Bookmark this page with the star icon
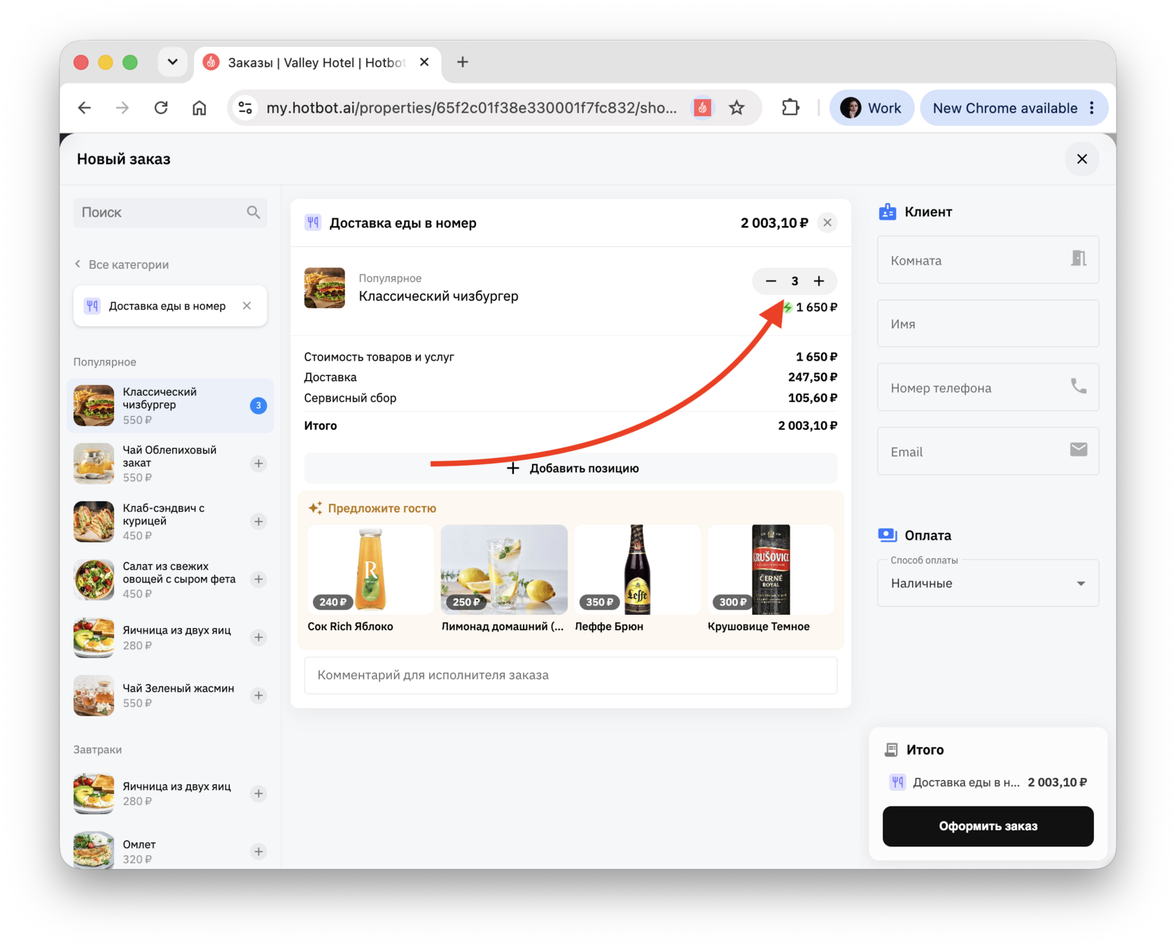 (x=736, y=108)
